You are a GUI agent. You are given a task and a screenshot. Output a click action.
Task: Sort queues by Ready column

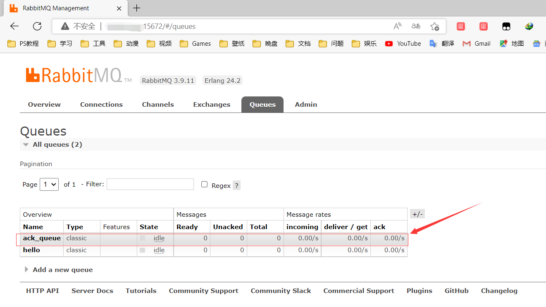[x=187, y=227]
